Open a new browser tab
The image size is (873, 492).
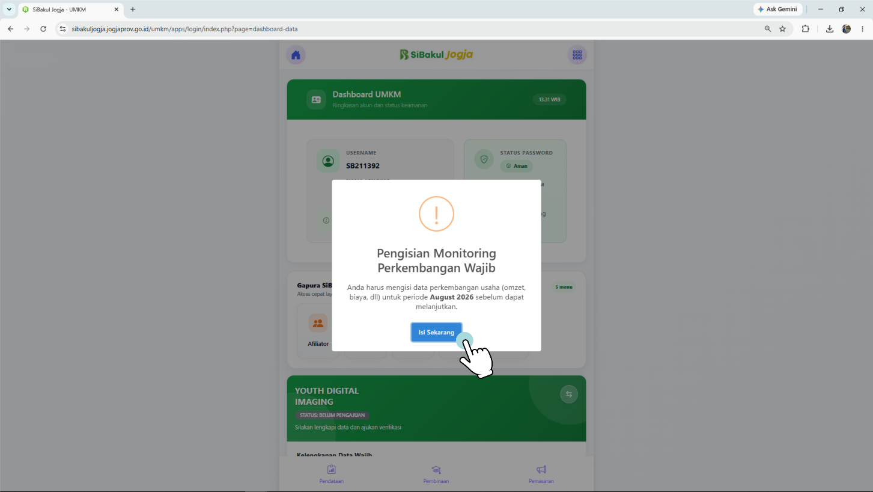click(x=133, y=10)
